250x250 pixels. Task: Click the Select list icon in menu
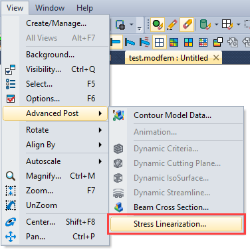click(11, 84)
